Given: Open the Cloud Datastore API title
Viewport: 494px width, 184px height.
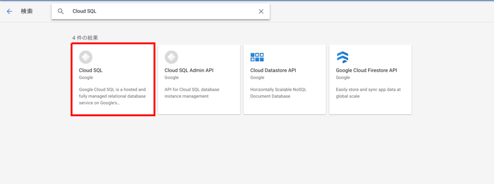Looking at the screenshot, I should click(x=273, y=70).
